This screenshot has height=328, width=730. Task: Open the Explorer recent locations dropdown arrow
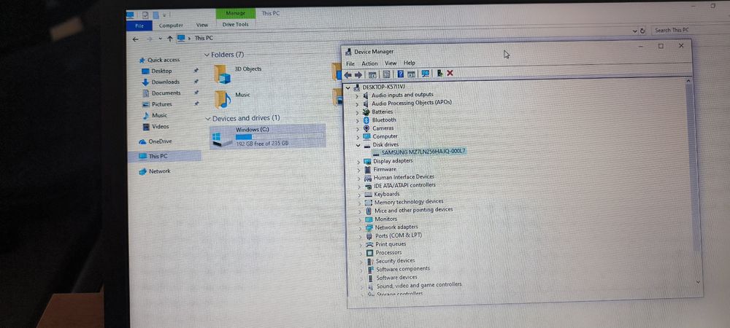click(160, 39)
